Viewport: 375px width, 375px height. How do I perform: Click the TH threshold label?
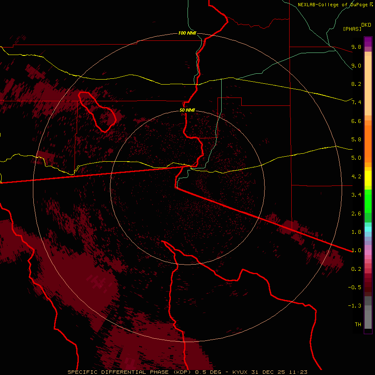coord(358,325)
